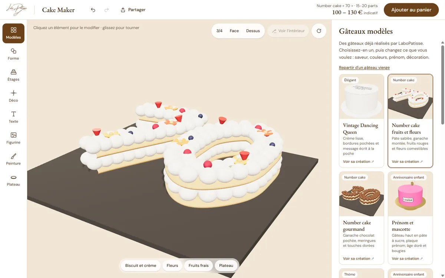Click the LaboPatisse logo

(16, 10)
